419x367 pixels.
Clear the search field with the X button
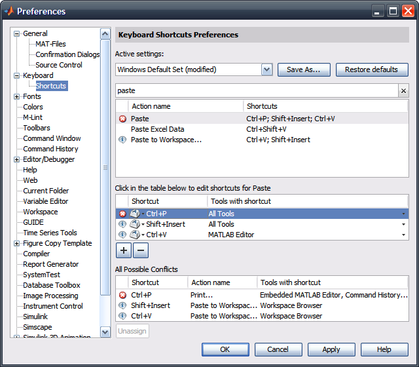[403, 91]
